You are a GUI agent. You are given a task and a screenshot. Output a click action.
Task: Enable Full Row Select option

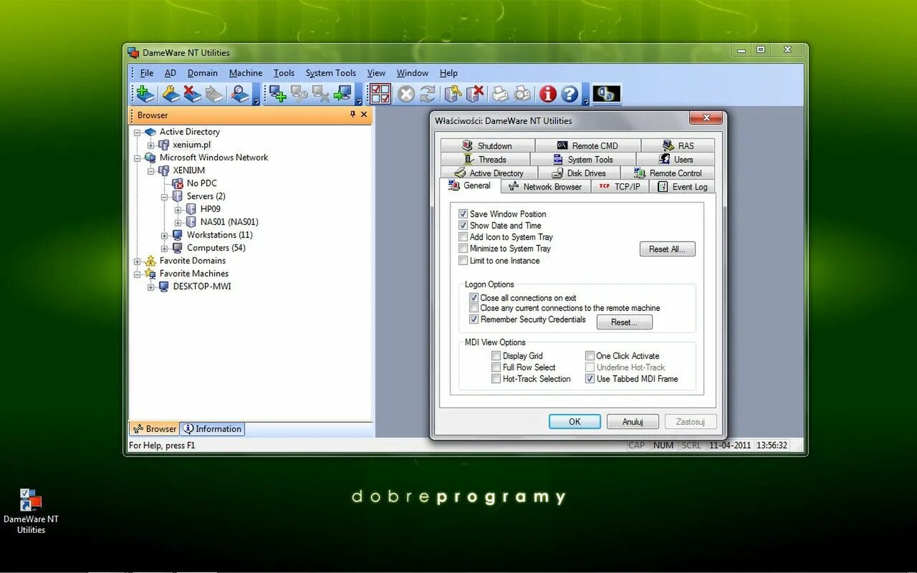tap(496, 367)
